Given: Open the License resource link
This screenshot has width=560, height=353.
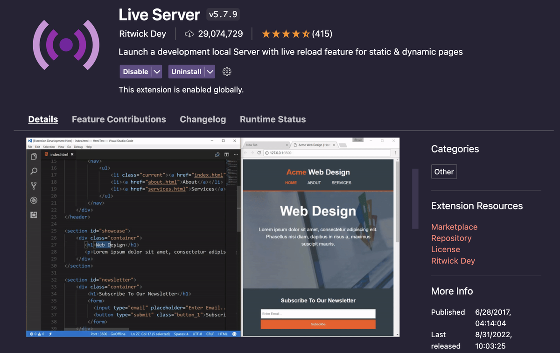Looking at the screenshot, I should [446, 249].
